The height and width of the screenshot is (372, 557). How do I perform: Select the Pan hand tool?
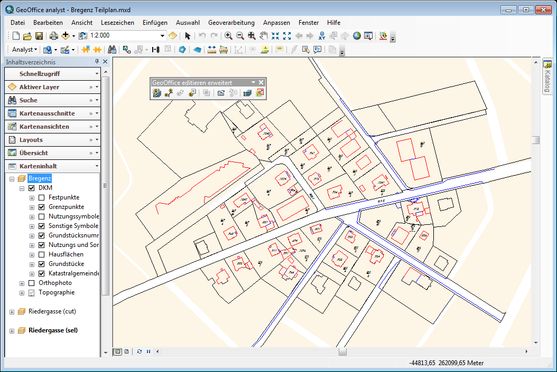click(x=263, y=36)
